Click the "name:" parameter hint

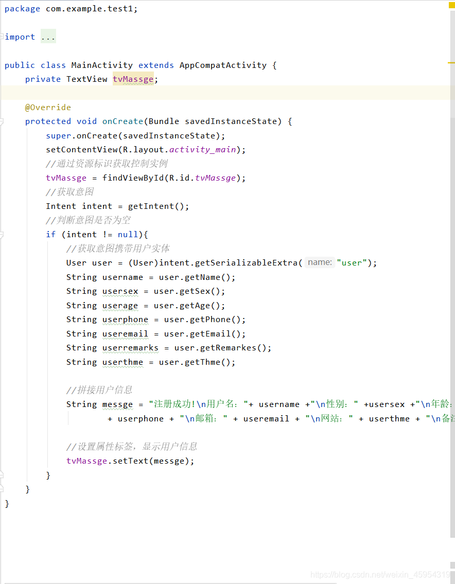tap(320, 262)
